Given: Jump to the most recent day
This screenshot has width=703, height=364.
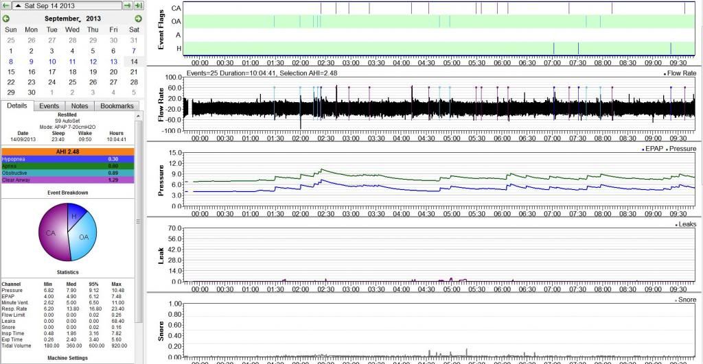Looking at the screenshot, I should click(138, 6).
